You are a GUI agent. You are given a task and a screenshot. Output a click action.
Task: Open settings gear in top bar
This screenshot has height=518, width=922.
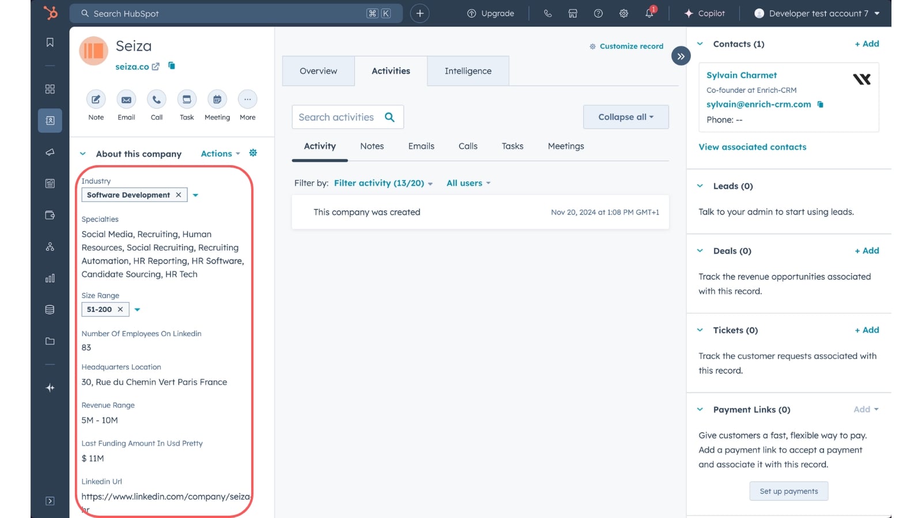click(x=624, y=13)
